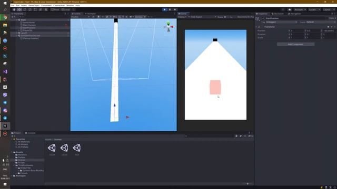Open the Tag dropdown showing Untagged
337x189 pixels.
(x=281, y=22)
